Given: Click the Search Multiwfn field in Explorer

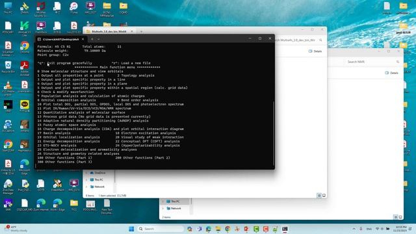Looking at the screenshot, I should pos(299,40).
